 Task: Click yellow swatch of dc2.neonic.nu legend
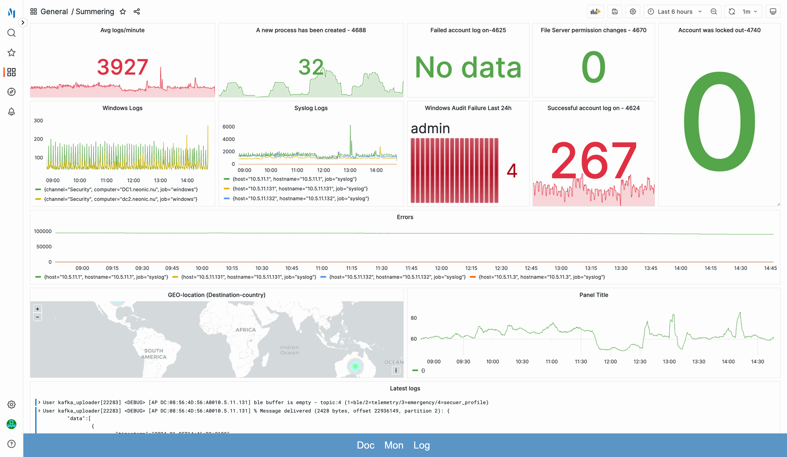38,199
